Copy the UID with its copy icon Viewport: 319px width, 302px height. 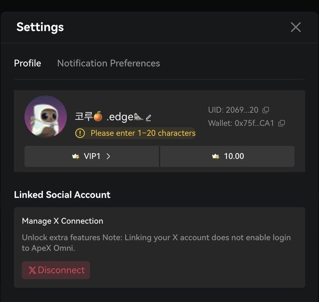point(266,110)
